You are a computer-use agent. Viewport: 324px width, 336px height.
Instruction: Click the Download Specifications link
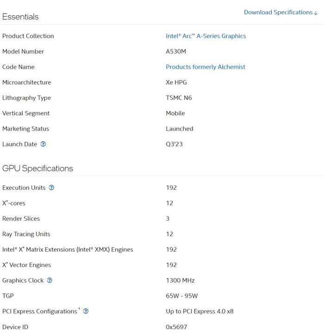[x=280, y=12]
